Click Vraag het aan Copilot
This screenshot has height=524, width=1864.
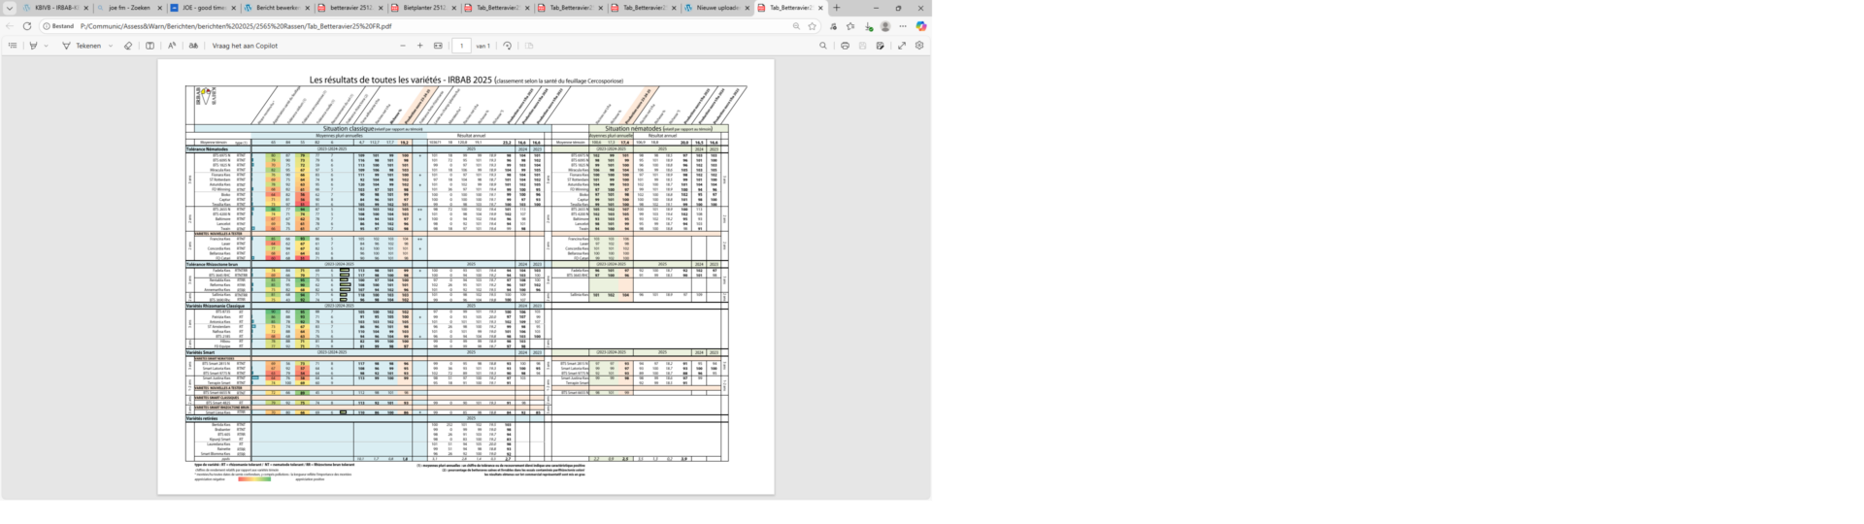(x=245, y=46)
